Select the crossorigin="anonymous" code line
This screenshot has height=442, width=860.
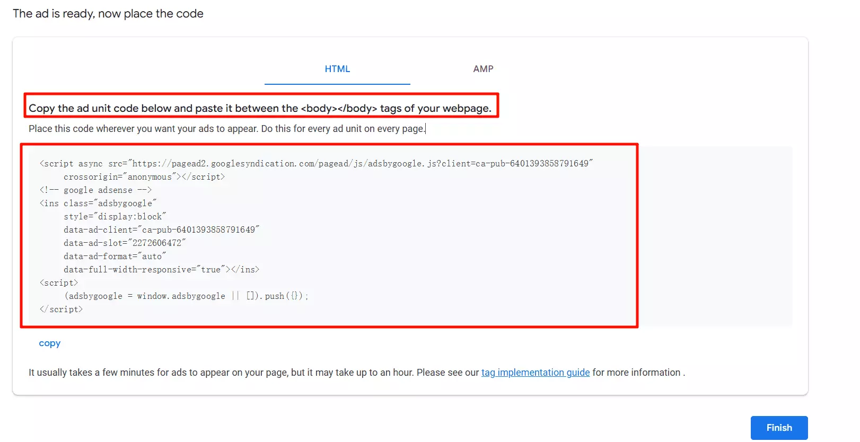pos(144,177)
